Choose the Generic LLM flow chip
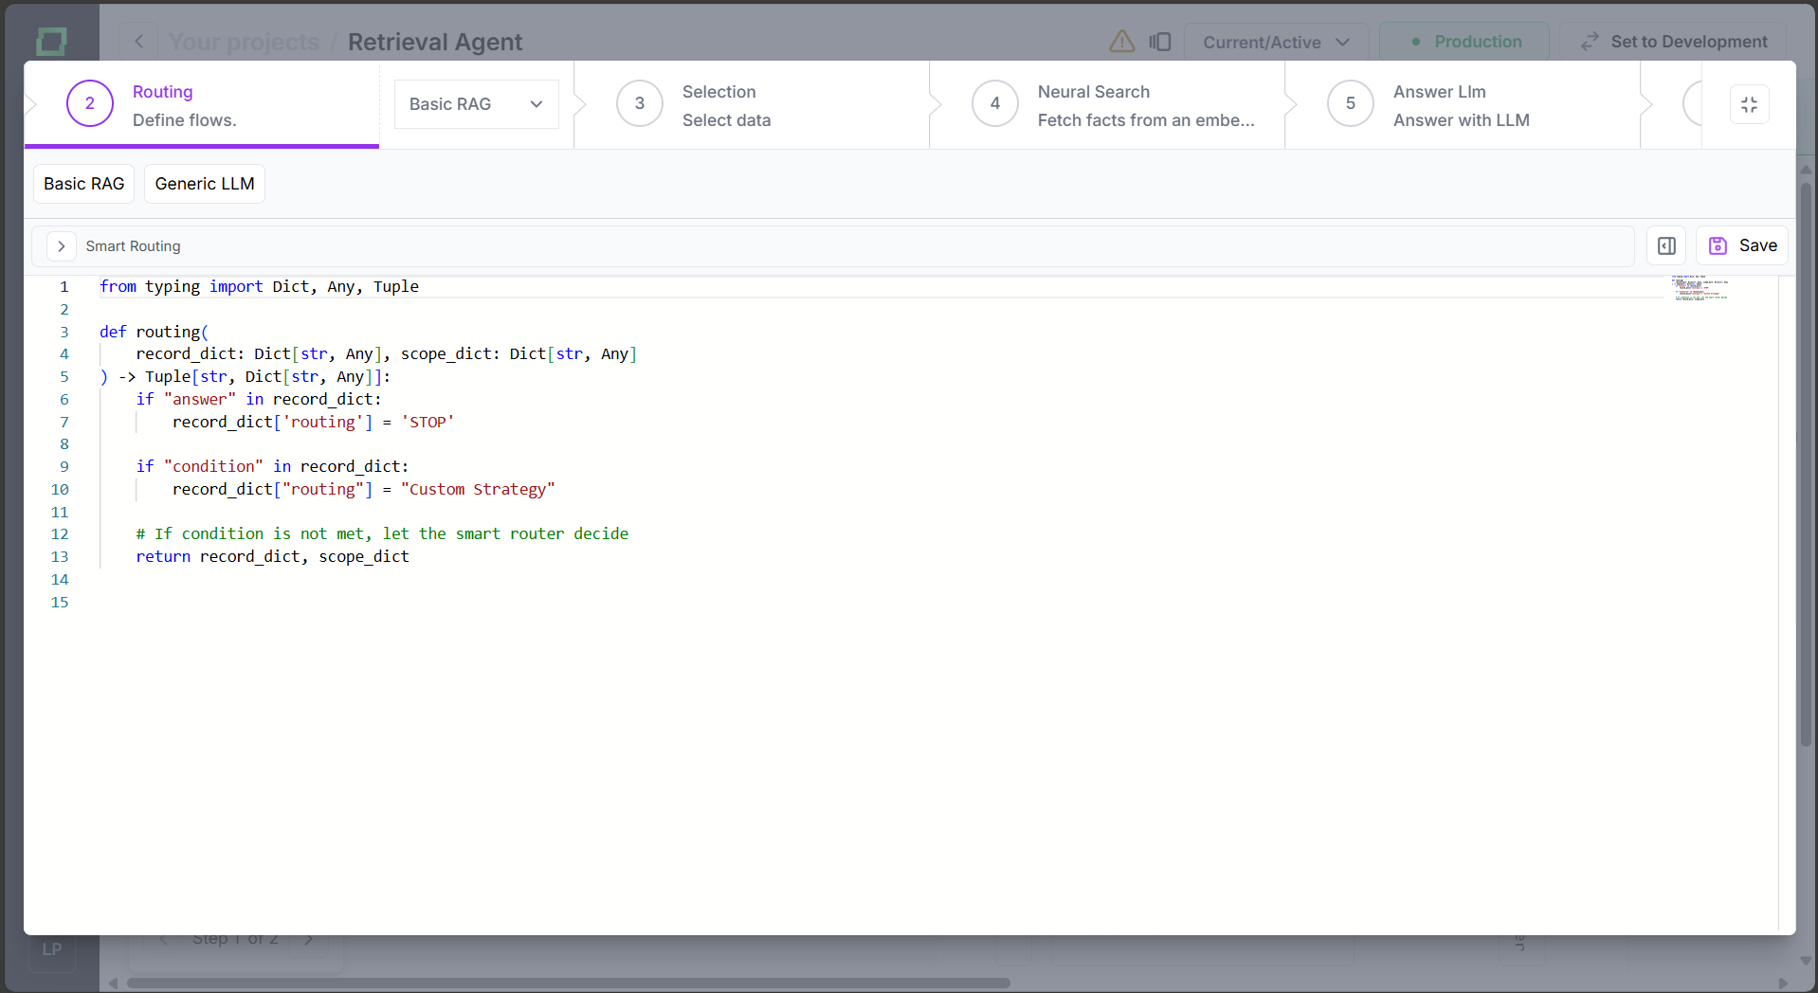 click(x=205, y=184)
